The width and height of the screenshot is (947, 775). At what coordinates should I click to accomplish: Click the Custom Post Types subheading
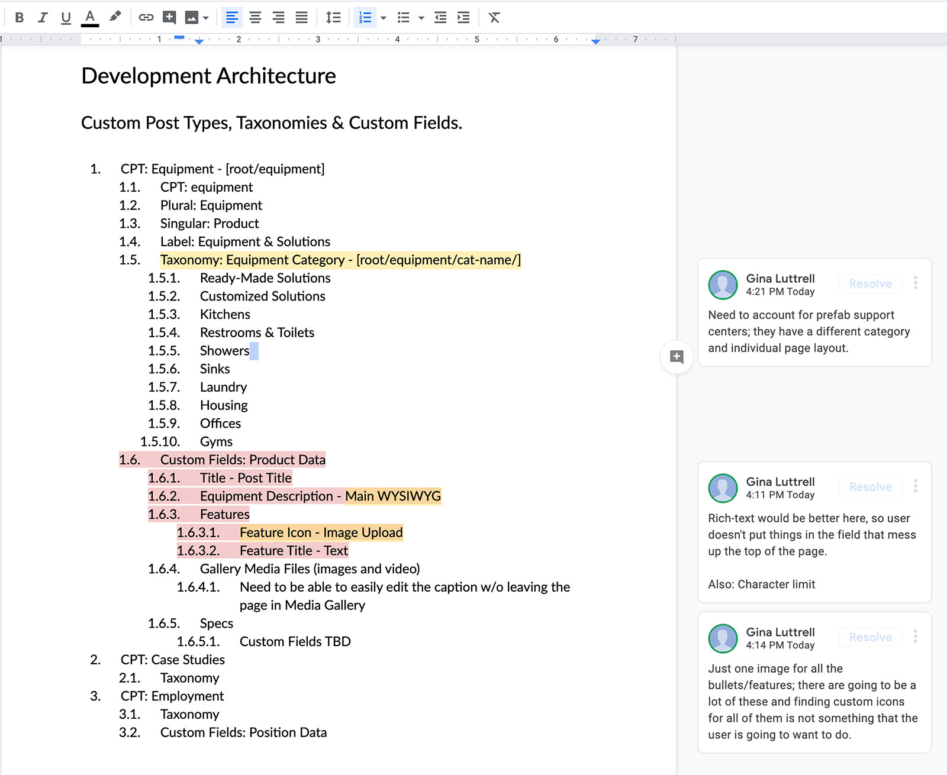[x=271, y=122]
